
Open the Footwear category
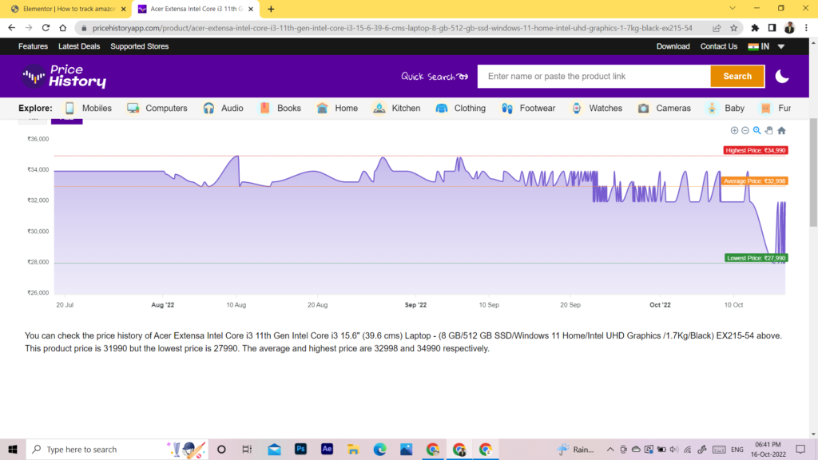pos(528,108)
